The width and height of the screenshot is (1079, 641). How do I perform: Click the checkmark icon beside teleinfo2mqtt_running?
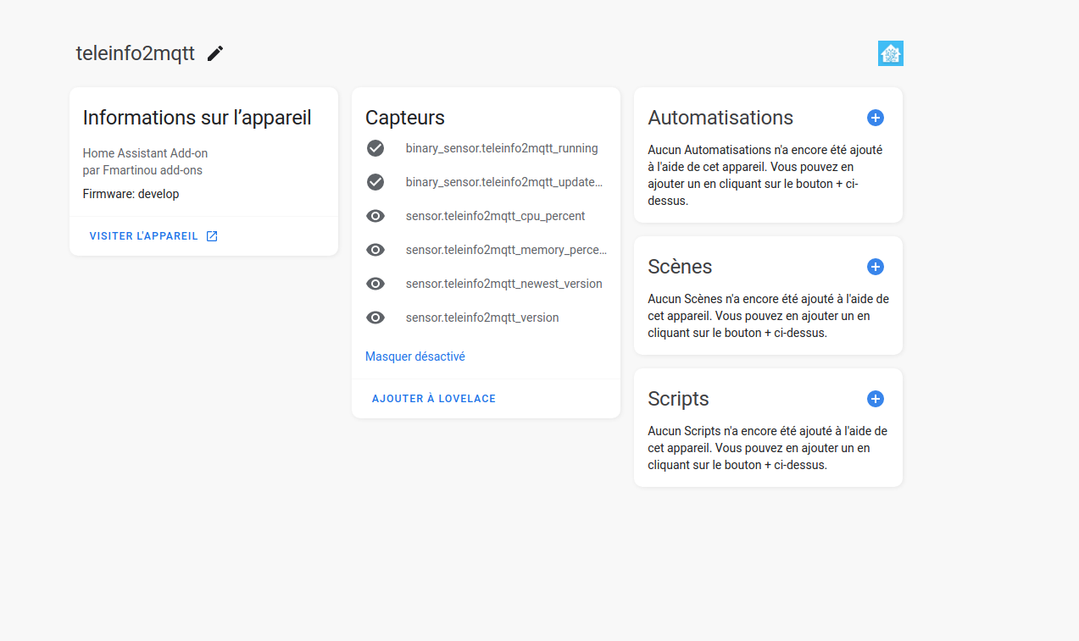(x=375, y=148)
